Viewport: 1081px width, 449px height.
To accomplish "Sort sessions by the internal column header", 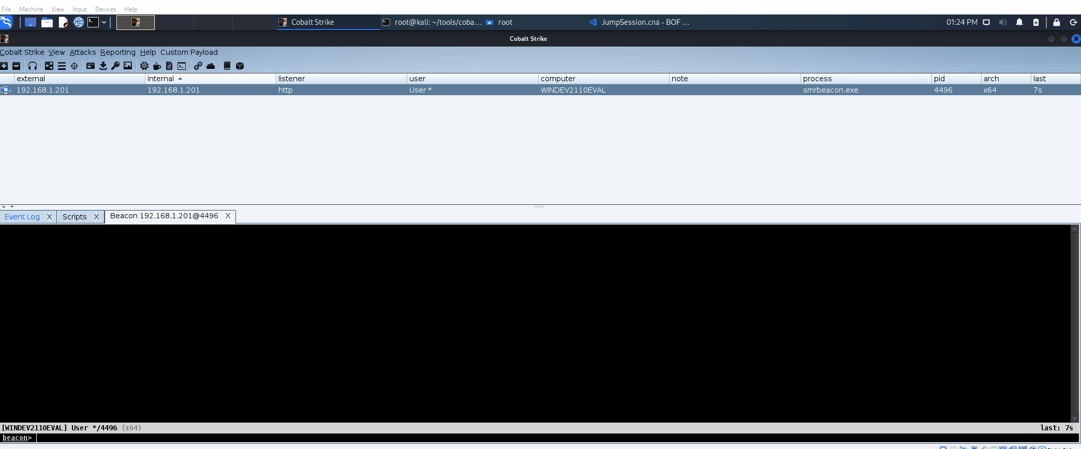I will tap(211, 79).
